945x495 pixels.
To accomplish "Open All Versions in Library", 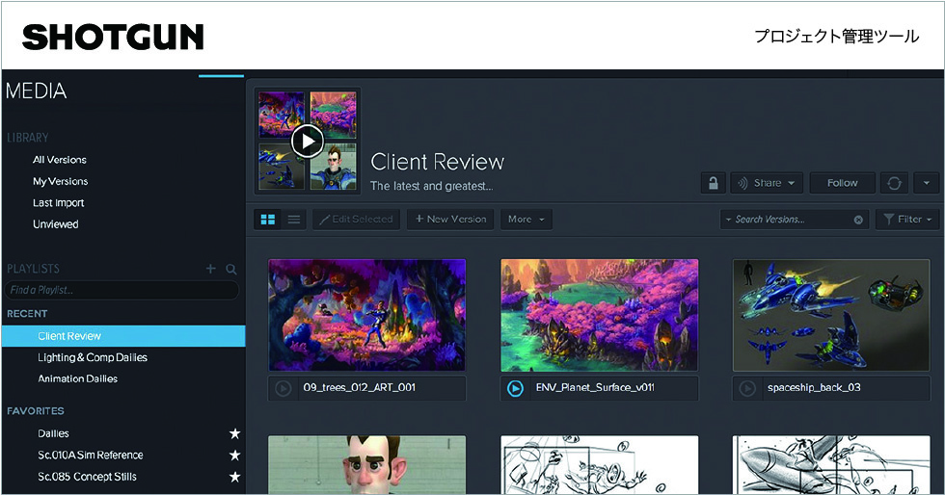I will click(x=60, y=160).
